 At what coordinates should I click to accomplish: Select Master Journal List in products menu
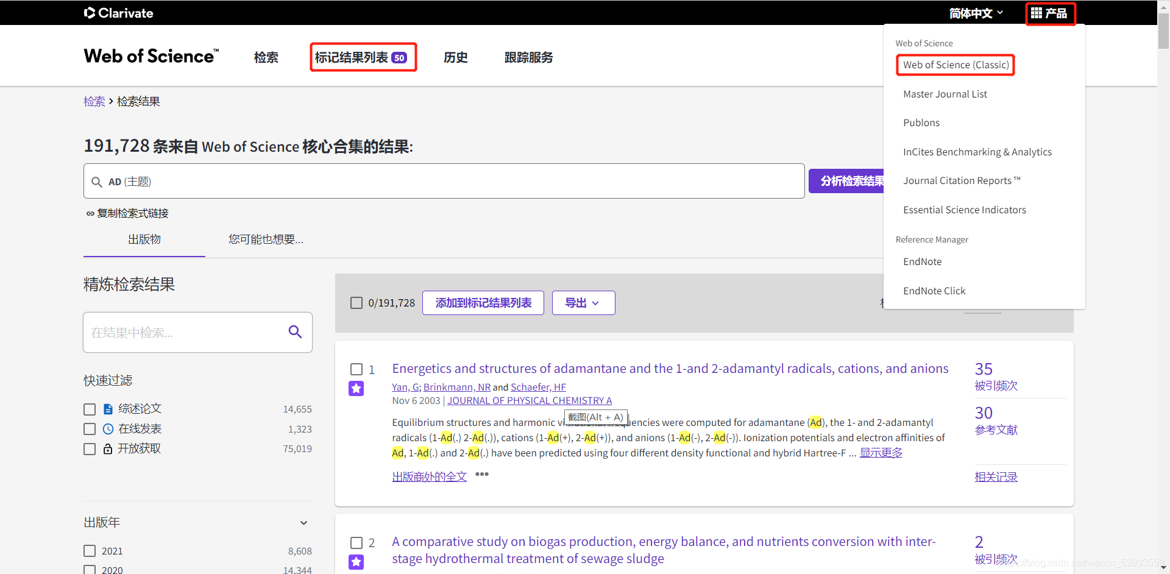[945, 94]
